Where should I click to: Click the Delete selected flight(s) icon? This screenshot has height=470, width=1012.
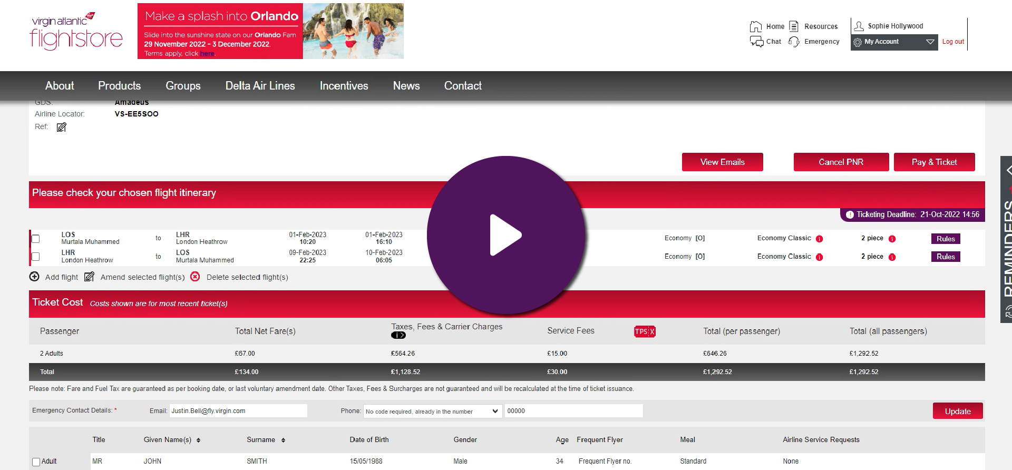click(195, 277)
